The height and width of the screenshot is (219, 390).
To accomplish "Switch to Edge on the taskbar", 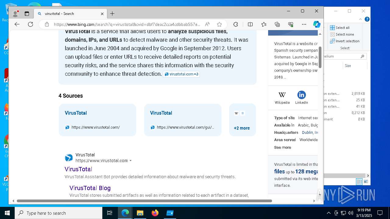I will [125, 213].
